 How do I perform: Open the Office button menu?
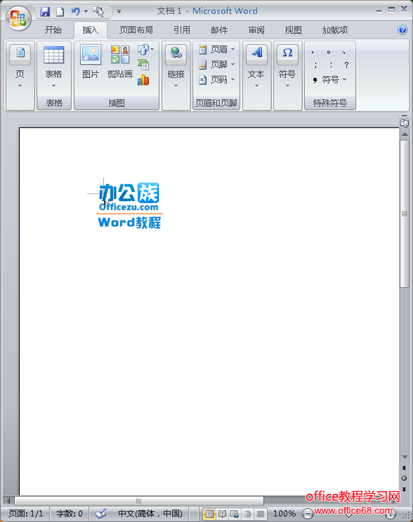click(x=19, y=18)
